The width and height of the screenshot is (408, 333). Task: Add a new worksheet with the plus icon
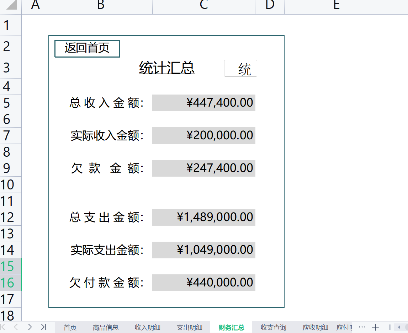(376, 327)
